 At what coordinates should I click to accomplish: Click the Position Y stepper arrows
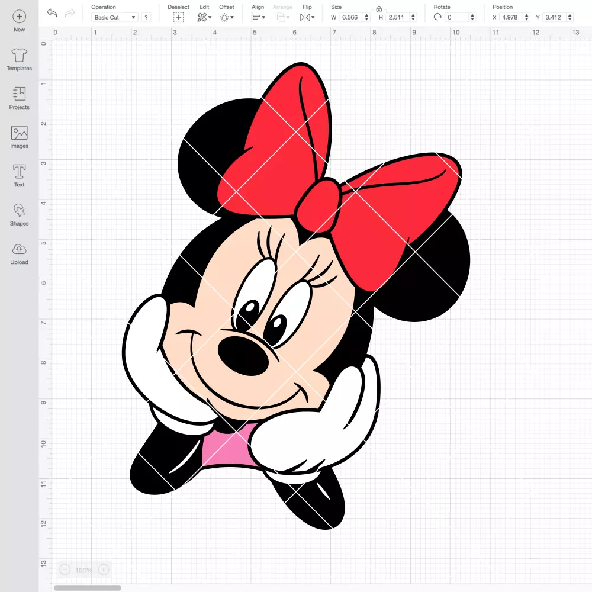[x=570, y=17]
